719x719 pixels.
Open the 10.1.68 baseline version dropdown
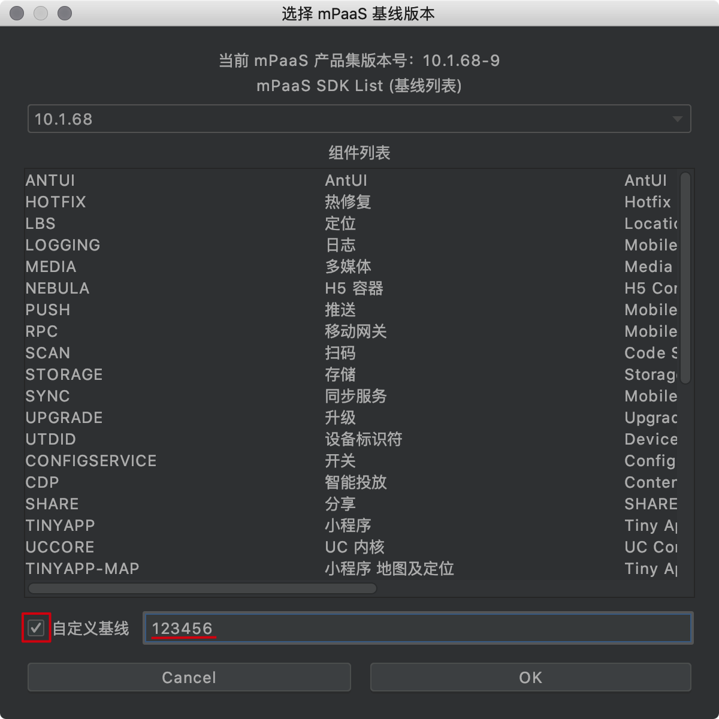pyautogui.click(x=359, y=119)
